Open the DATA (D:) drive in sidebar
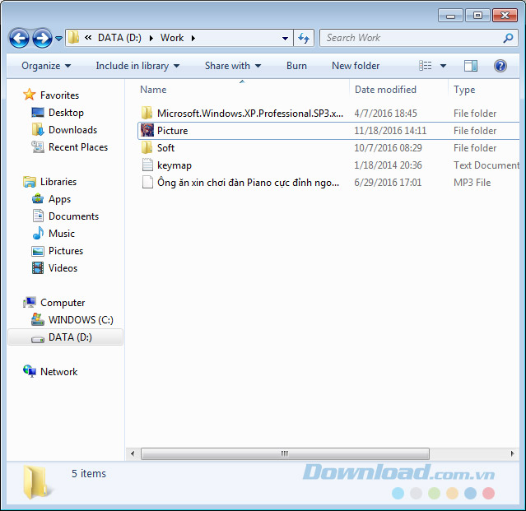 (66, 337)
